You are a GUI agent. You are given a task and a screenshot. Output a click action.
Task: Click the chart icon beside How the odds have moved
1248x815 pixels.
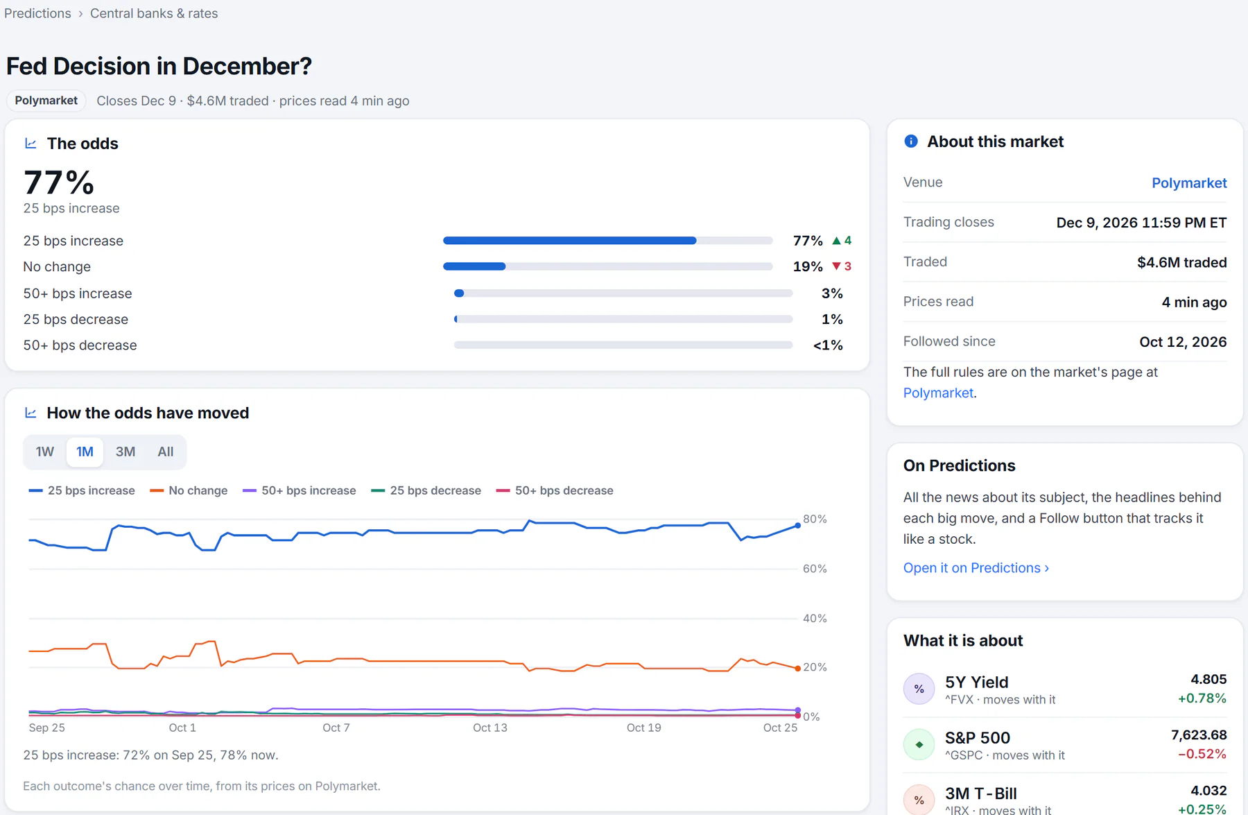31,413
